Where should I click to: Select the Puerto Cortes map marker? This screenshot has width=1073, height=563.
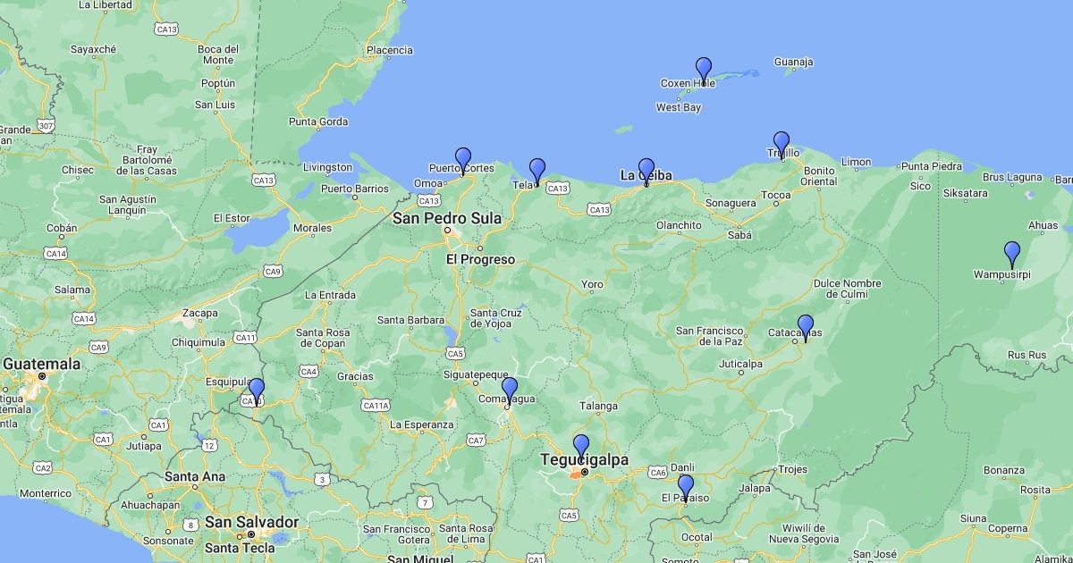(x=462, y=160)
